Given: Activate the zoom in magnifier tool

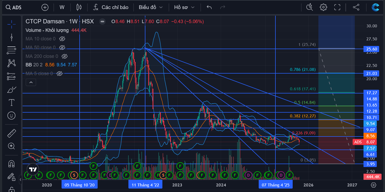Looking at the screenshot, I should pyautogui.click(x=11, y=146).
